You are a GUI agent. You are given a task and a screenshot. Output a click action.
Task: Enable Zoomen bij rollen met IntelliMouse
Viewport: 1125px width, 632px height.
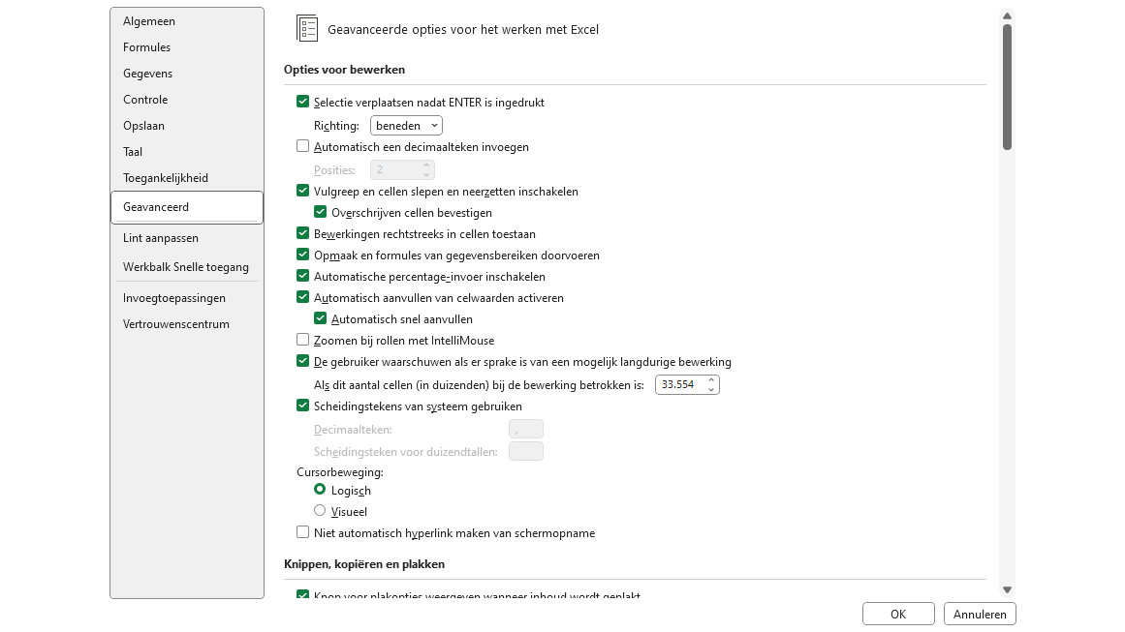(303, 340)
